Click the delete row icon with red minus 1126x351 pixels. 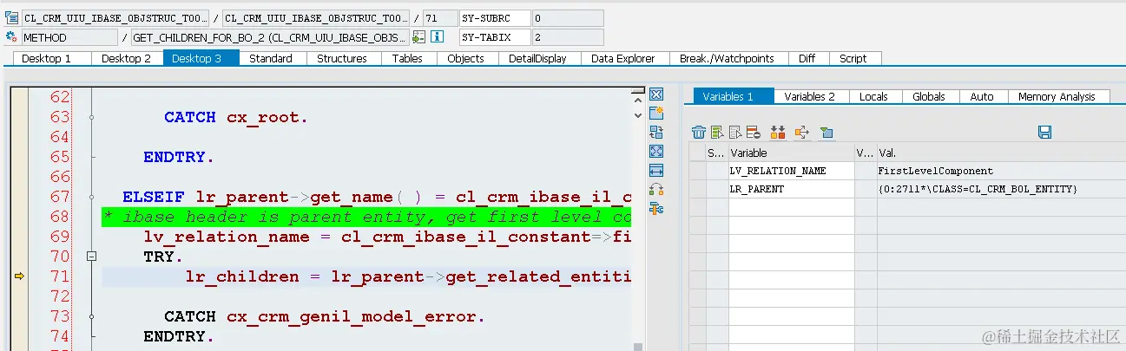[754, 133]
